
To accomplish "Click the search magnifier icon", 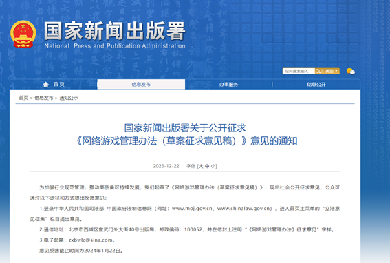I will [x=318, y=71].
